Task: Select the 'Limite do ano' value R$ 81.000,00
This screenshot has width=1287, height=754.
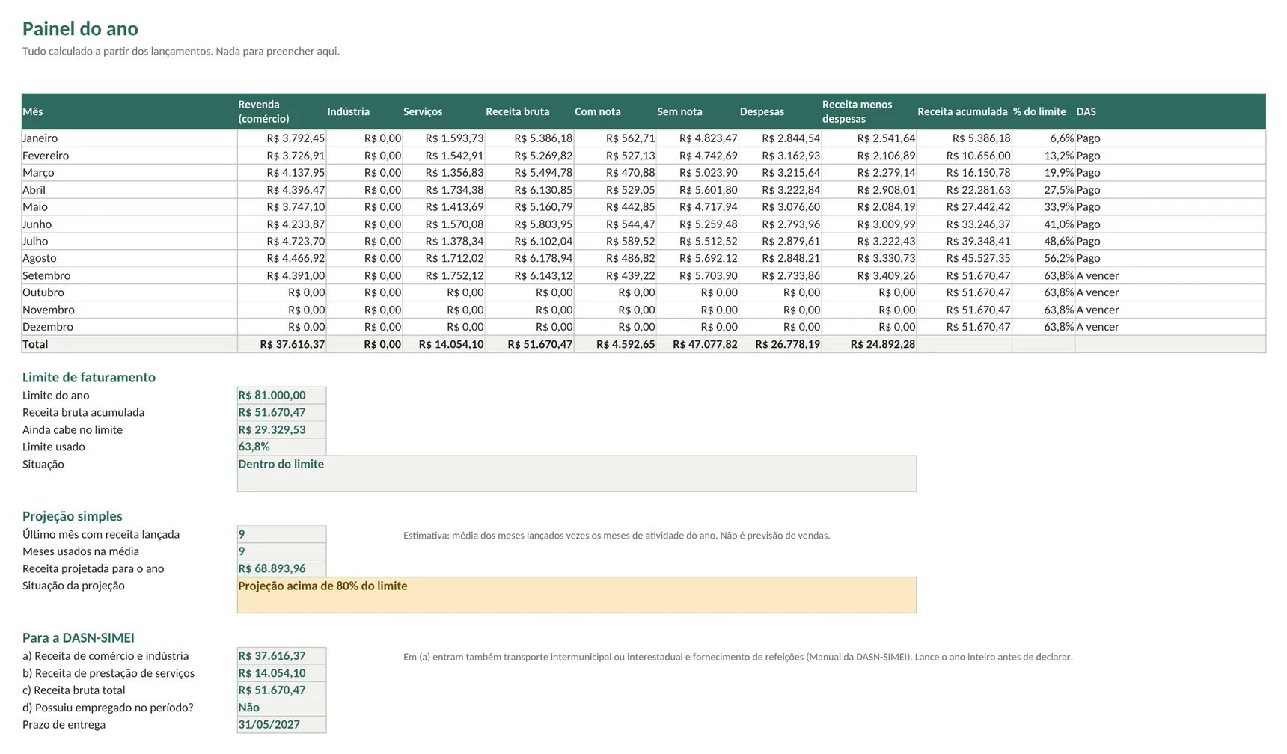Action: [x=281, y=395]
